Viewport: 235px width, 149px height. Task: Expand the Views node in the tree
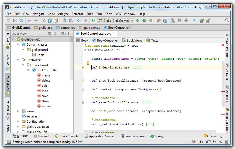pos(18,111)
